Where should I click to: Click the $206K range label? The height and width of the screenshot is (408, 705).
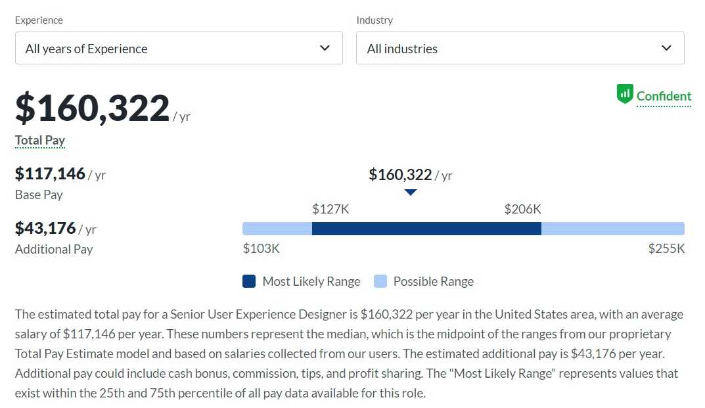click(x=522, y=209)
